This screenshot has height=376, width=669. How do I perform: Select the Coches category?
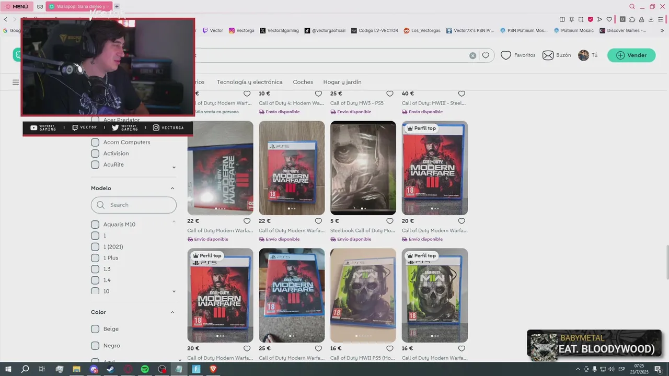pyautogui.click(x=303, y=82)
